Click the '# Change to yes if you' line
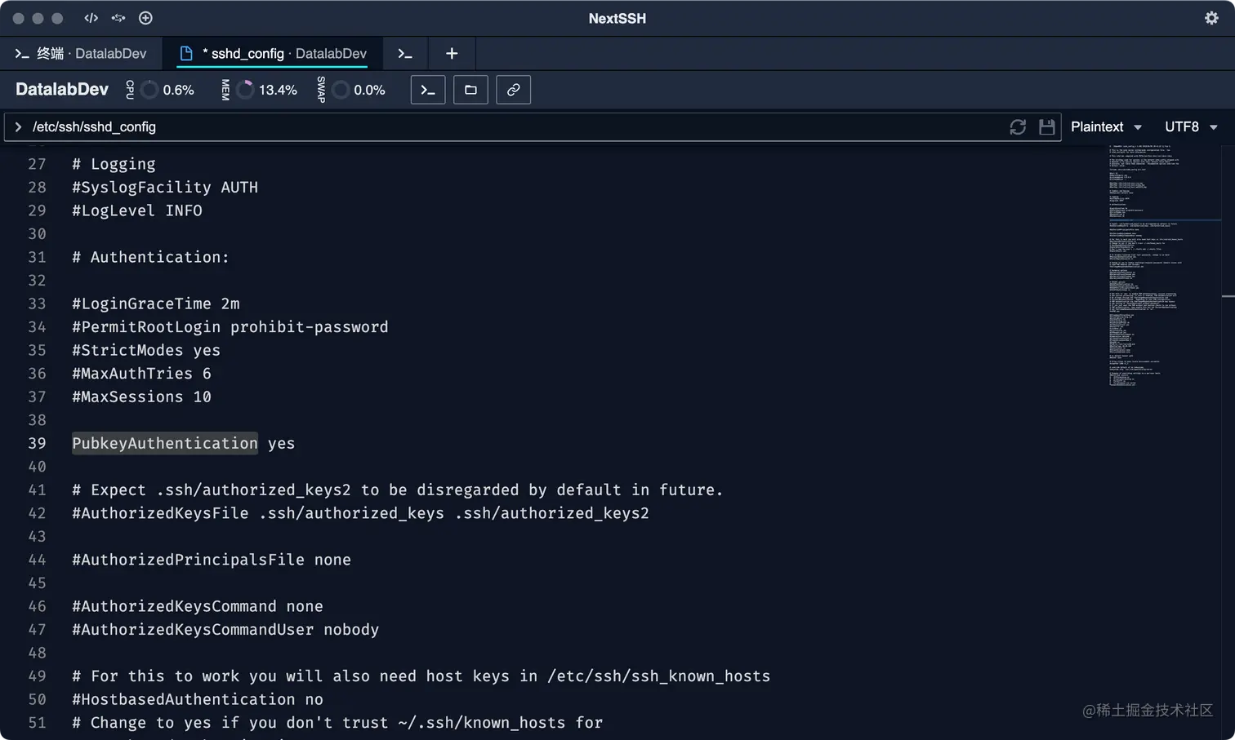1235x740 pixels. coord(337,723)
